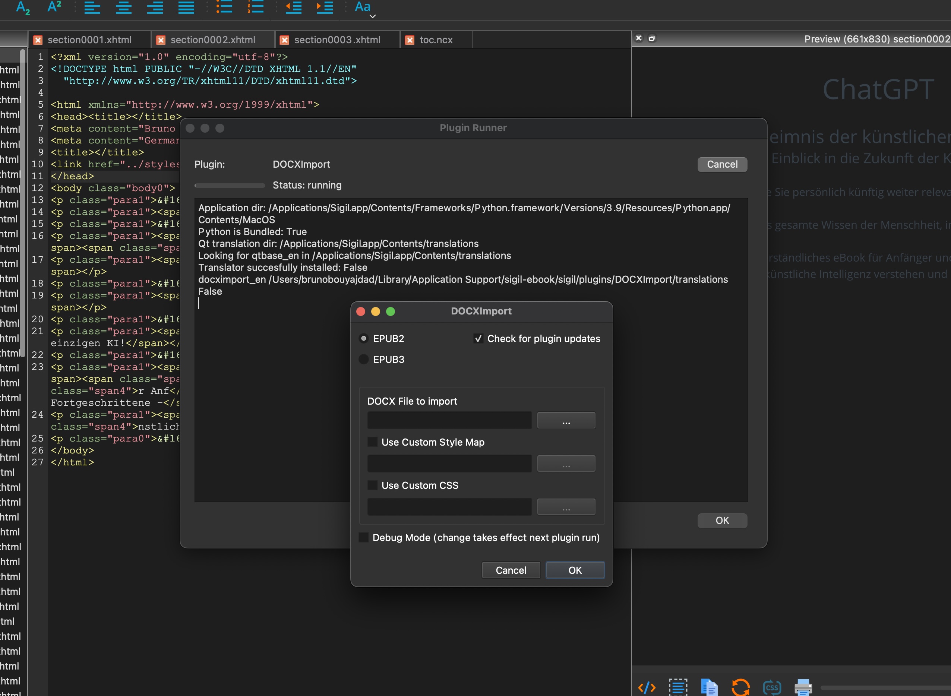Select the EPUB3 radio button

[364, 360]
